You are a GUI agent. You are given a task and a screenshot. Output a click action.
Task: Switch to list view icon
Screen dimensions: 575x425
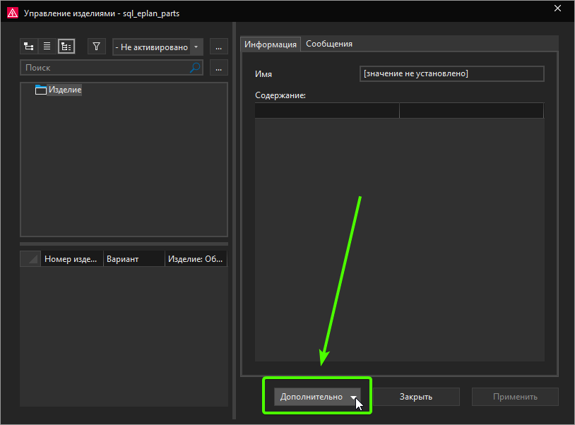click(x=47, y=47)
